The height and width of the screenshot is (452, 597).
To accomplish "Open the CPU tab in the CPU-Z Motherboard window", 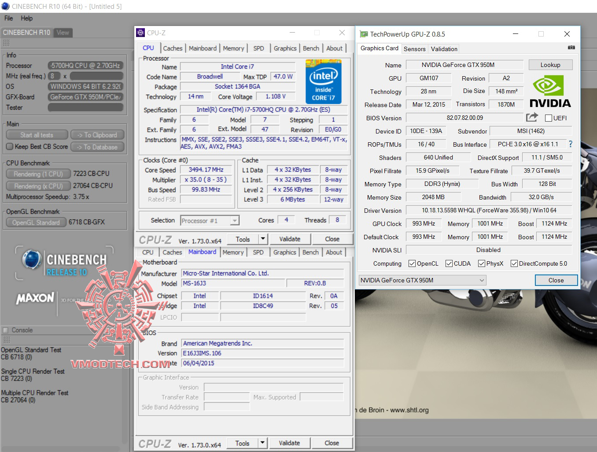I will tap(148, 252).
